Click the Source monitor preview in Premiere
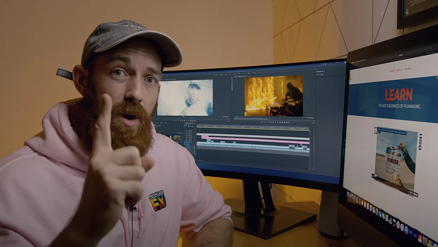Image resolution: width=438 pixels, height=247 pixels. click(185, 97)
